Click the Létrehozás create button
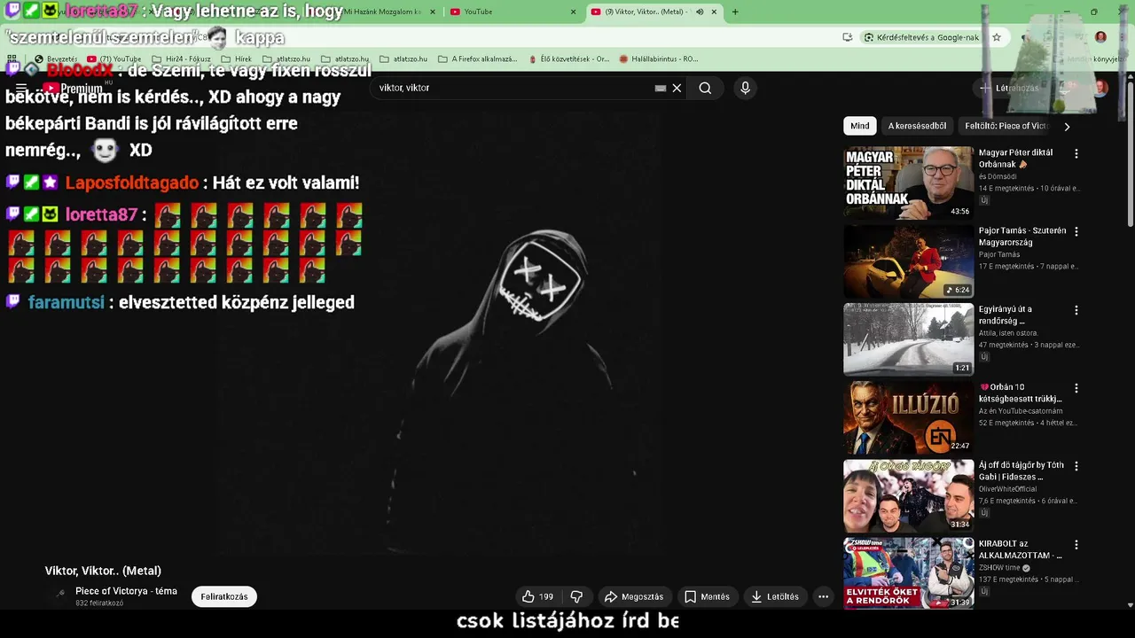Image resolution: width=1135 pixels, height=638 pixels. coord(1009,88)
